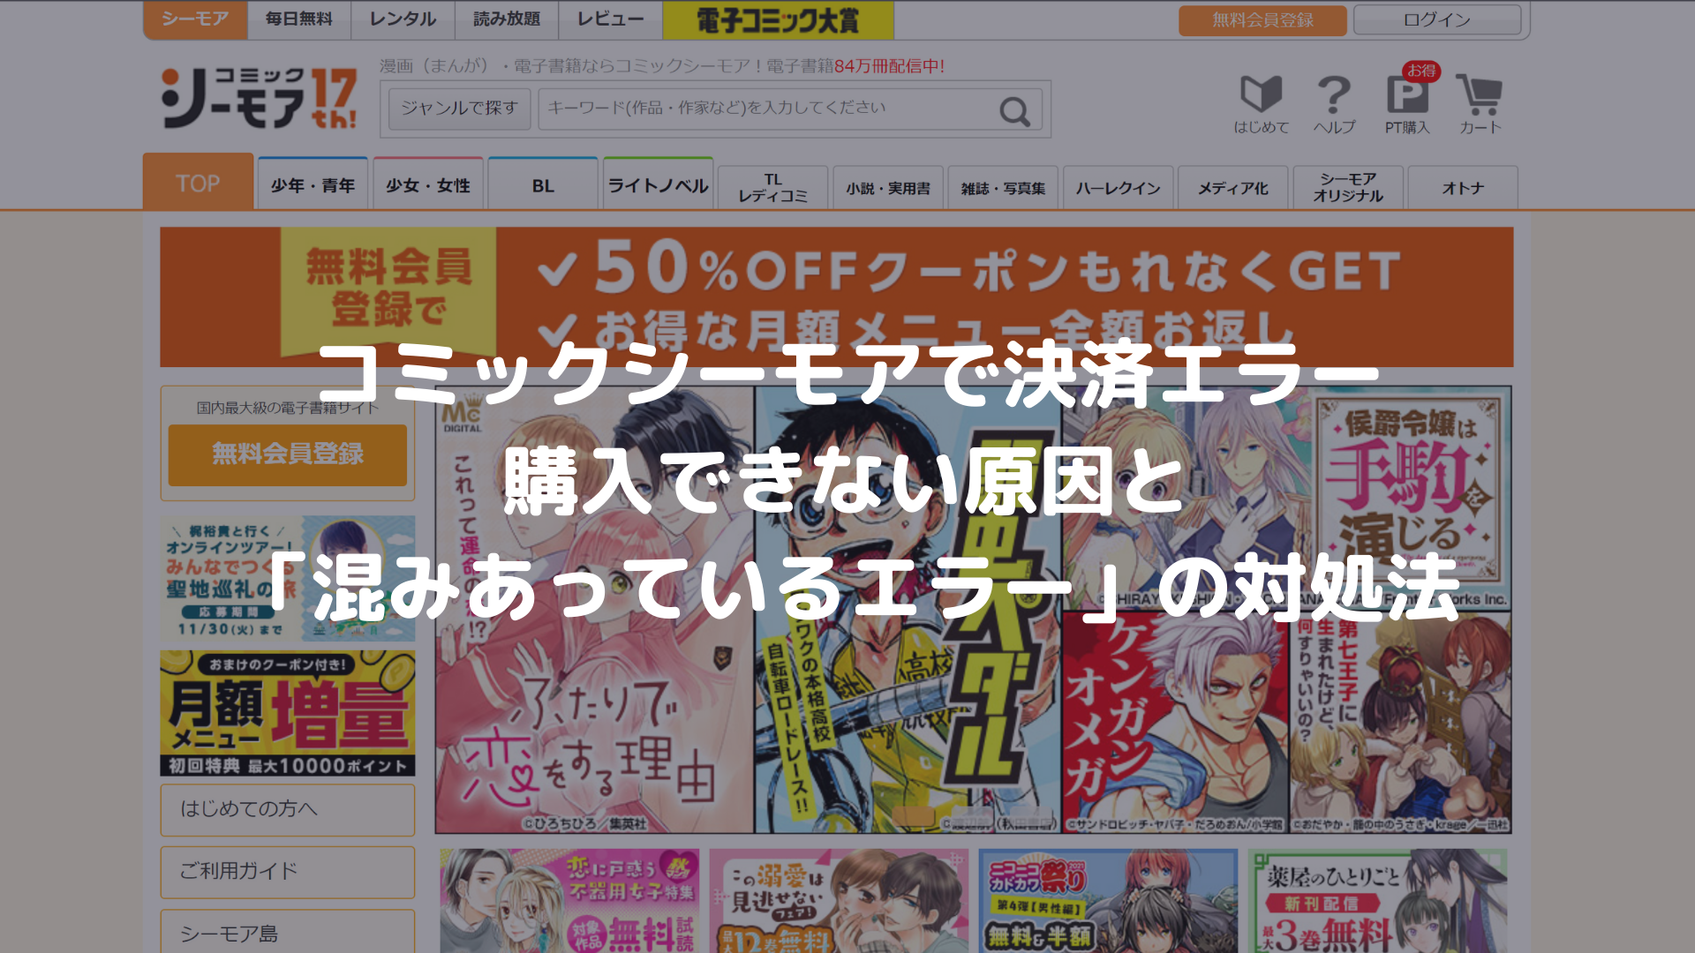Select the TL レディコミ category tab
Screen dimensions: 1695x953
tap(773, 188)
